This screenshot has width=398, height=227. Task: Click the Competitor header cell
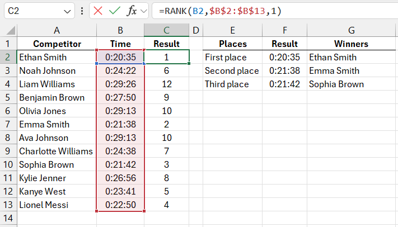coord(57,44)
